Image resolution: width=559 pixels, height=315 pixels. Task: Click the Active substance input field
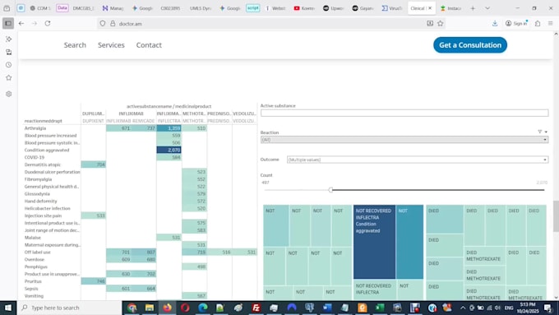404,113
